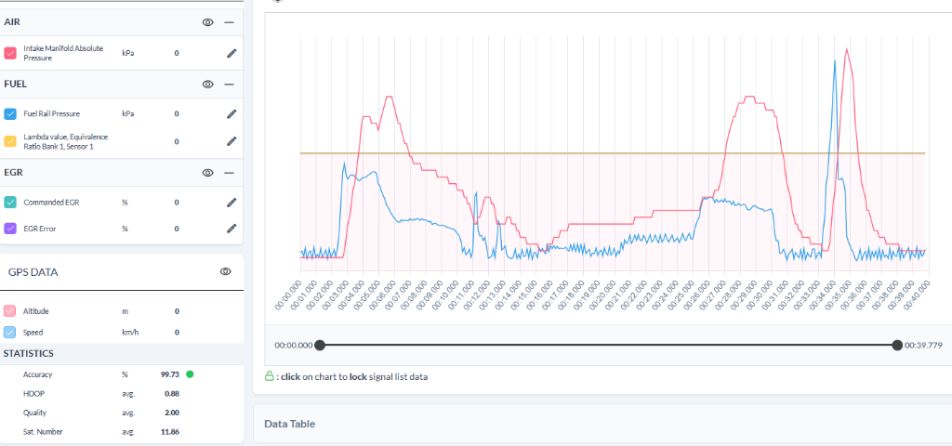The width and height of the screenshot is (952, 446).
Task: Select the STATISTICS heading
Action: 29,353
